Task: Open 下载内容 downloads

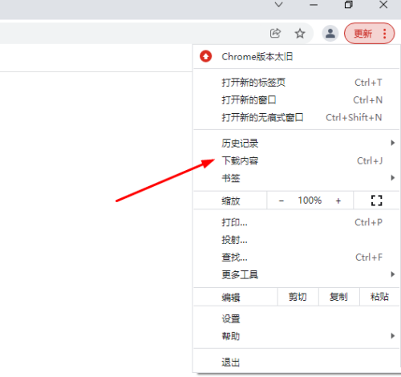Action: [296, 160]
